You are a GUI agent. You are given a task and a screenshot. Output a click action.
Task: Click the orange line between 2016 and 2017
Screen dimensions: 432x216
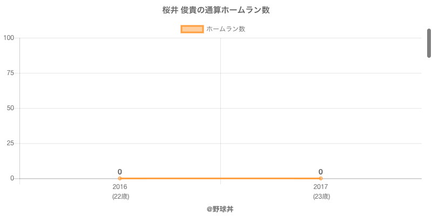(220, 178)
